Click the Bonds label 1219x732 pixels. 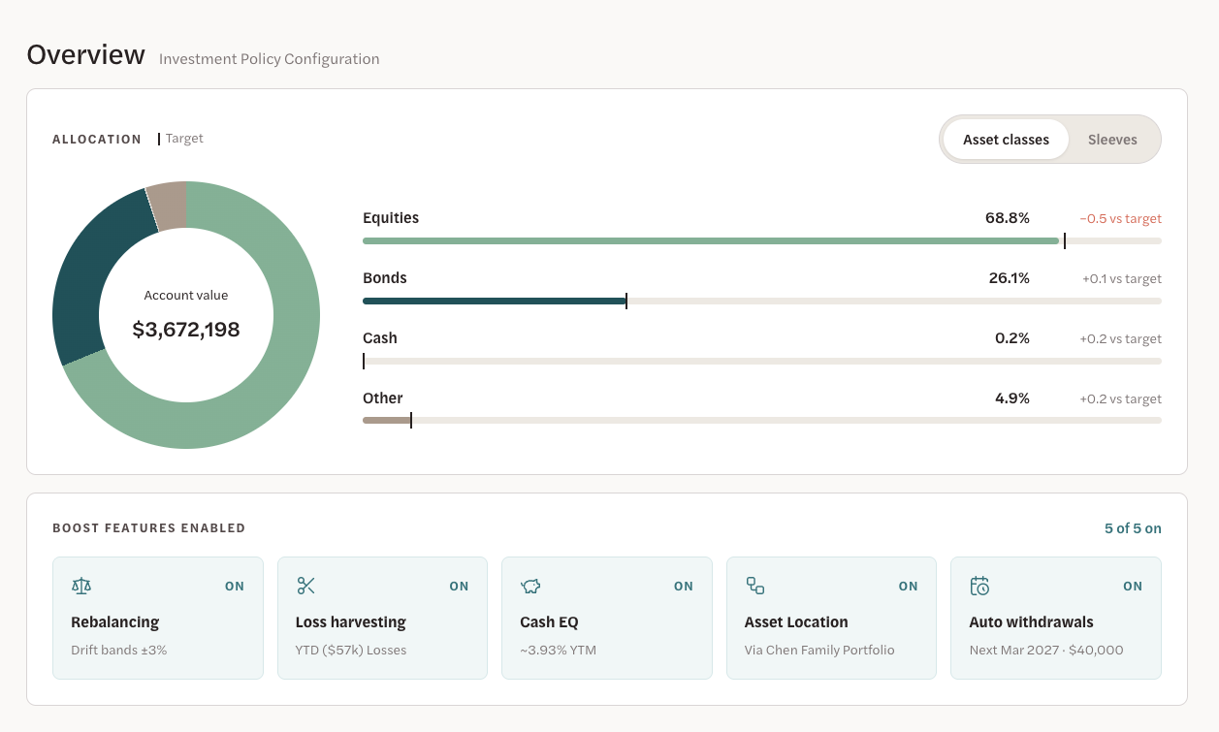coord(385,278)
